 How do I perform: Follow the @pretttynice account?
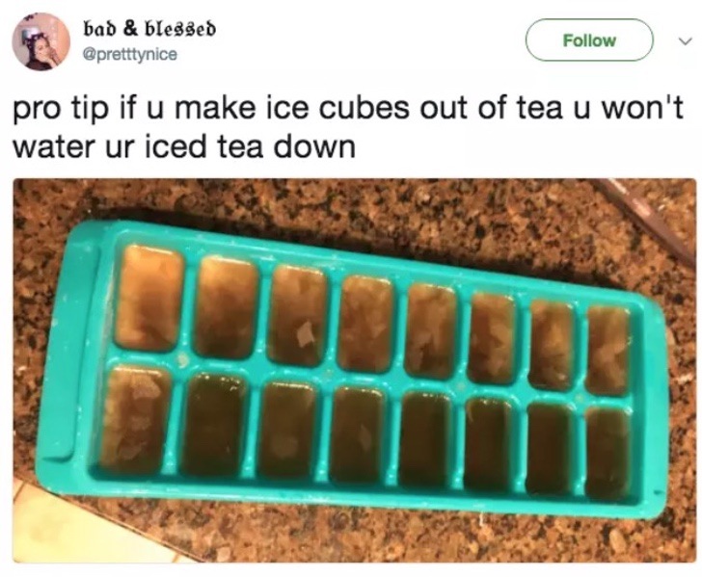(589, 40)
